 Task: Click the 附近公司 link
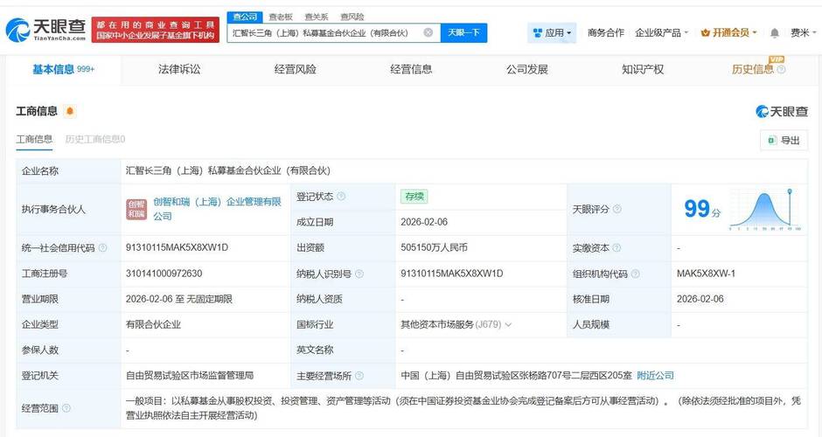click(655, 376)
